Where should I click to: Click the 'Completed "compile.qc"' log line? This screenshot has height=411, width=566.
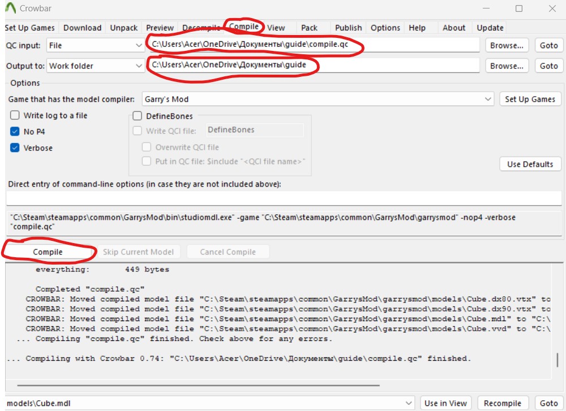(90, 289)
